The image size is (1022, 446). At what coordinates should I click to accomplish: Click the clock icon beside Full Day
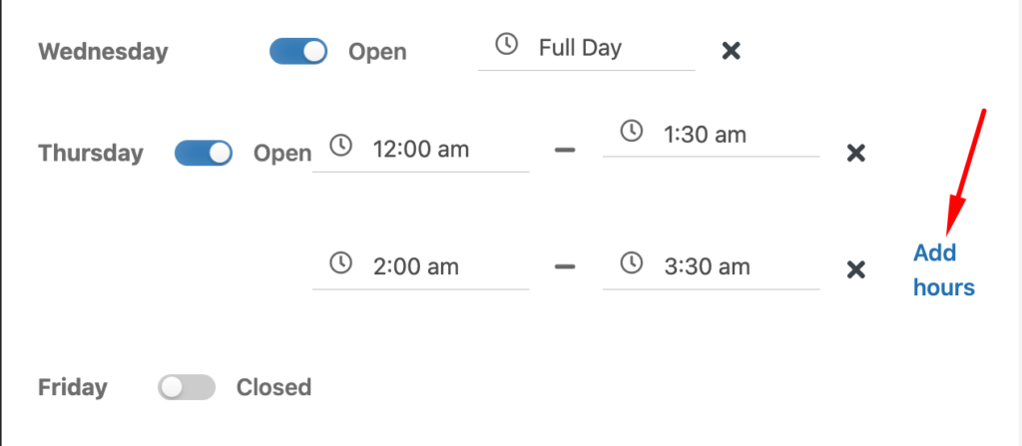(506, 44)
